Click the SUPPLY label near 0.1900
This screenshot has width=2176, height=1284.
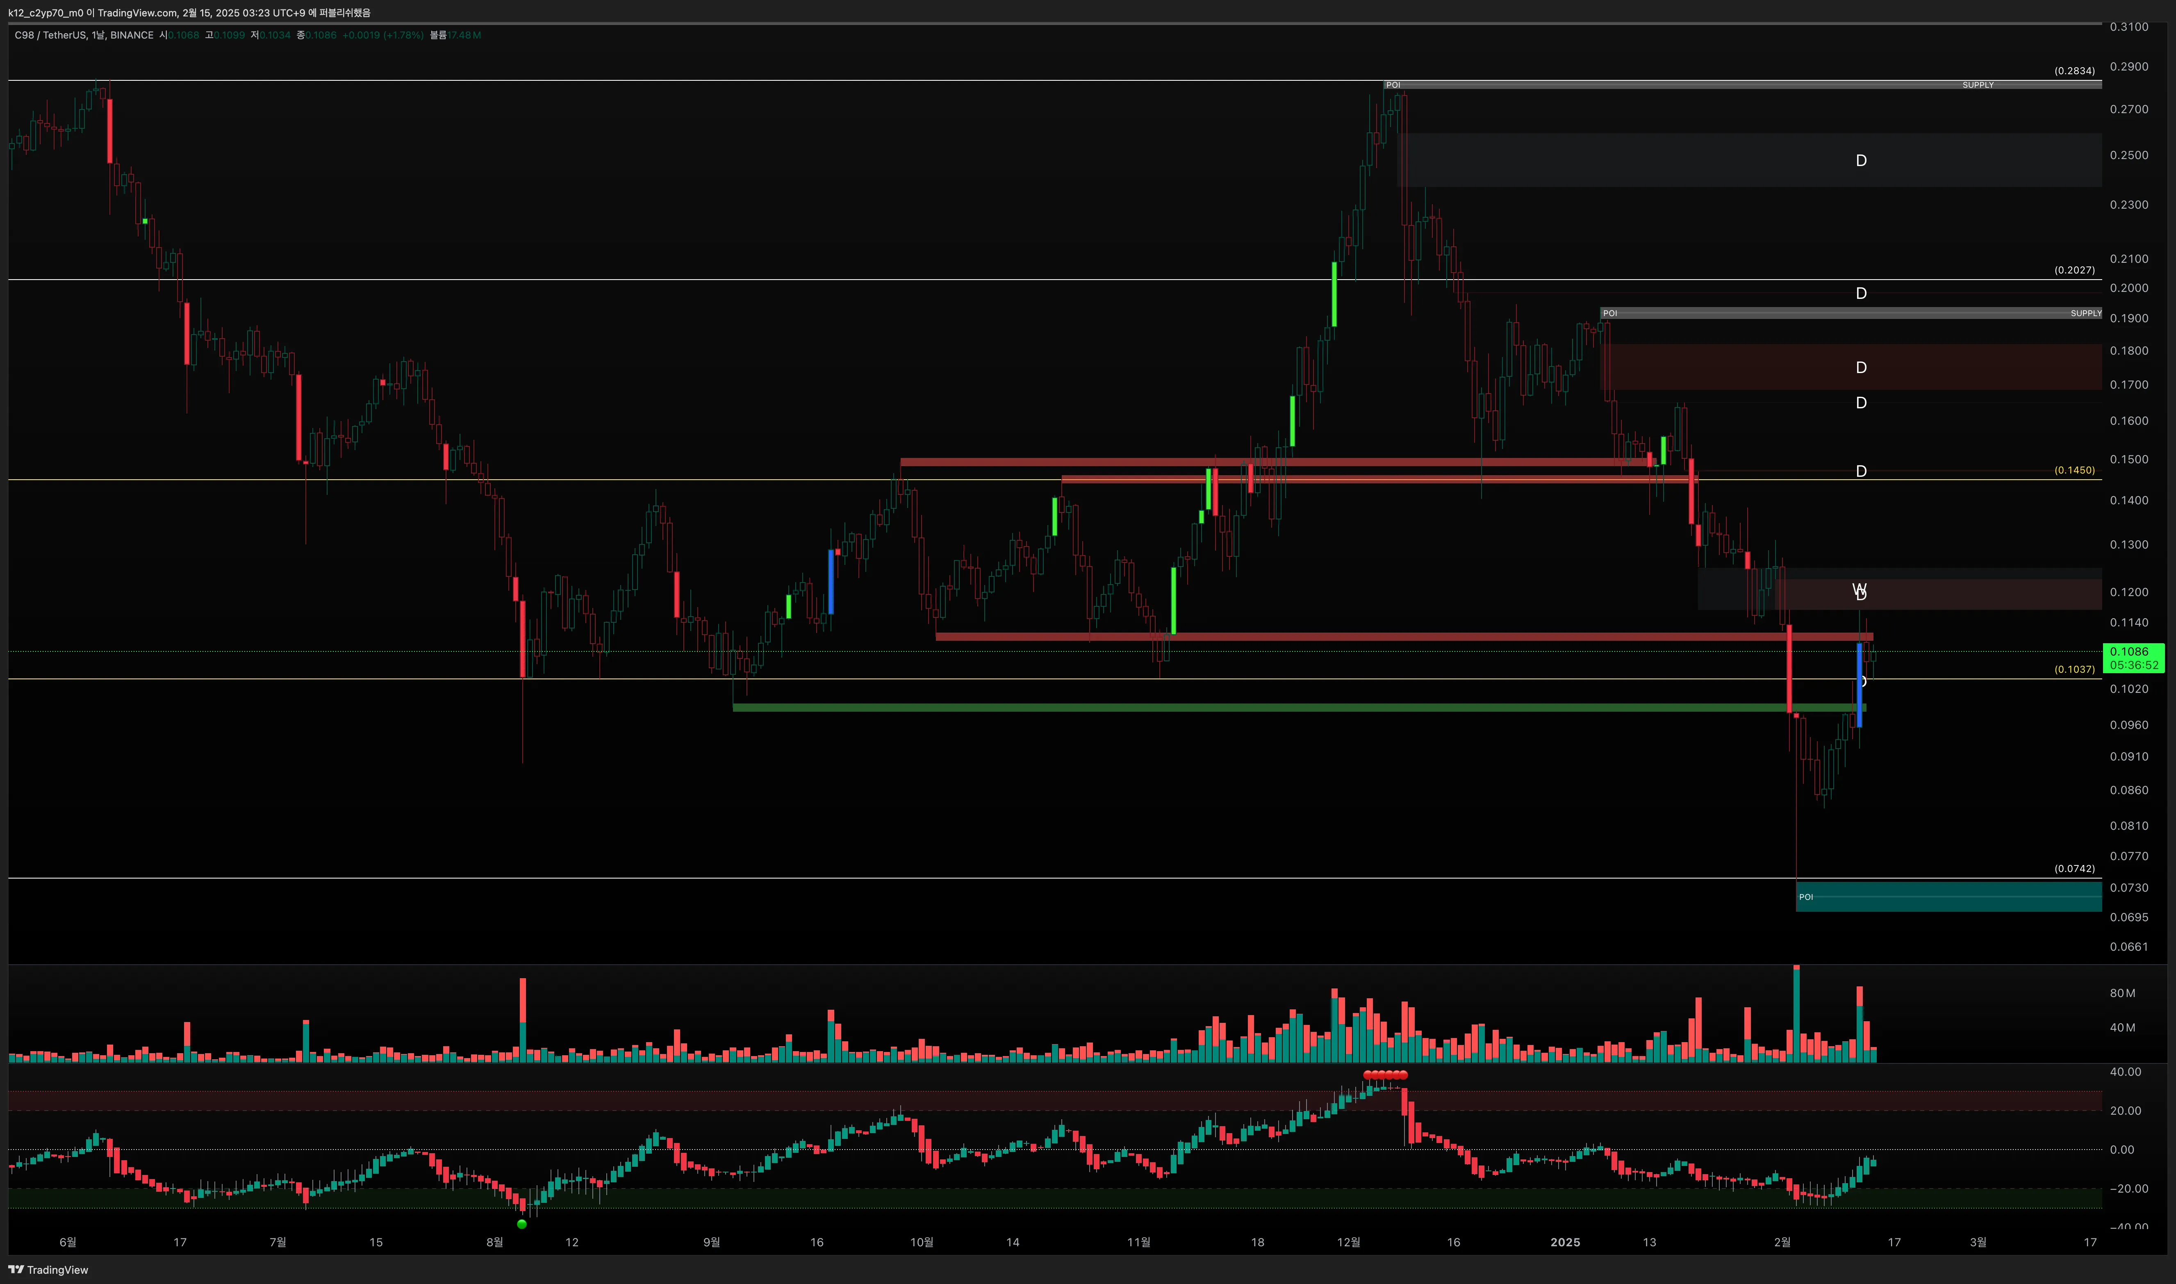[2086, 313]
